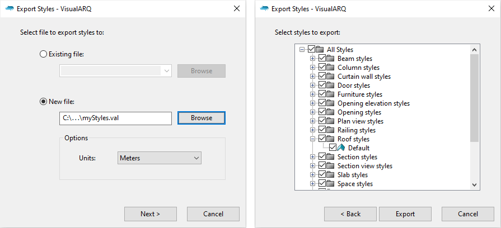Toggle the Opening styles checkbox
501x228 pixels.
click(x=322, y=112)
